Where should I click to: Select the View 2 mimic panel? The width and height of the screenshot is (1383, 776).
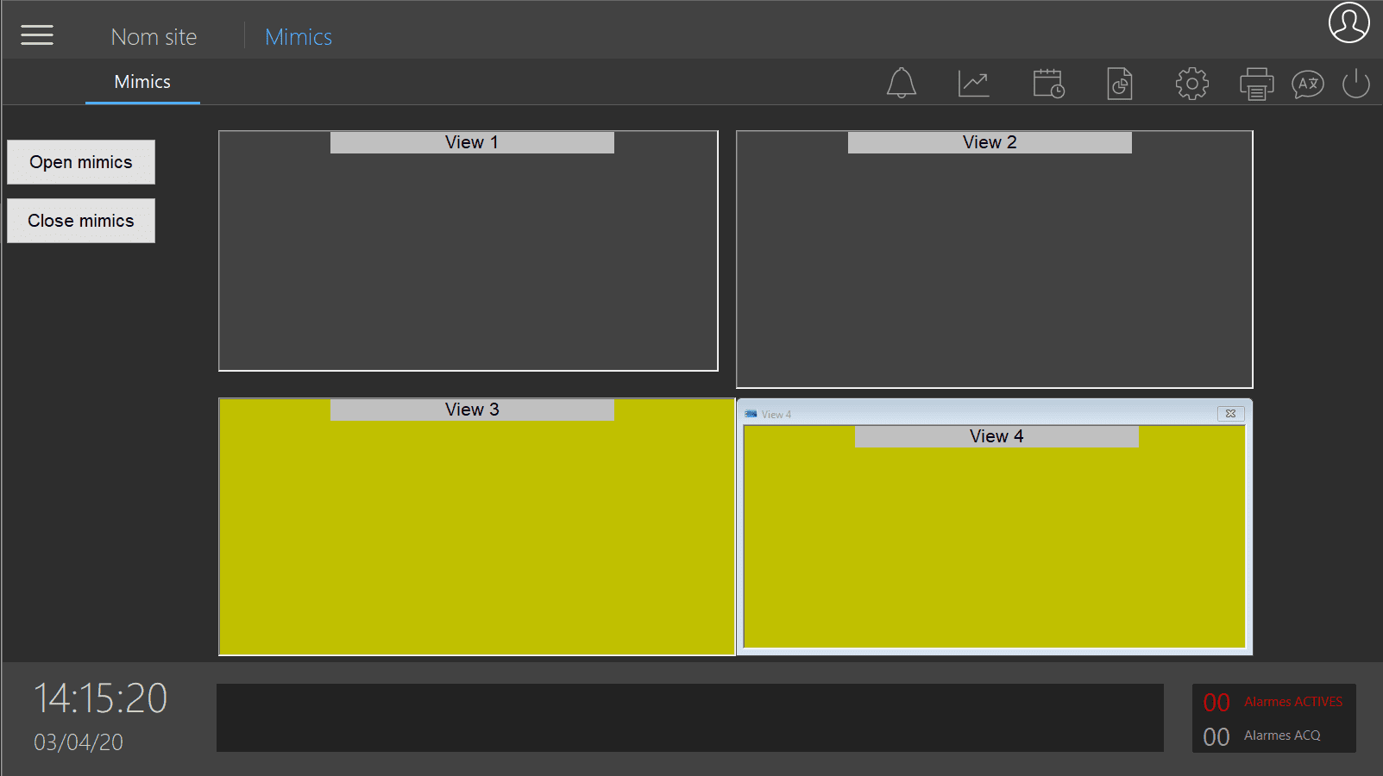point(994,267)
